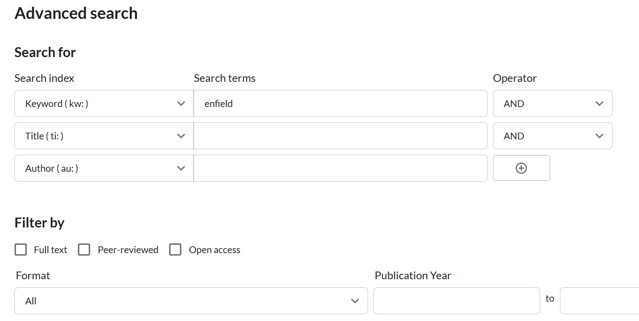639x321 pixels.
Task: Open the Keyword (kw:) search index dropdown
Action: pos(103,104)
